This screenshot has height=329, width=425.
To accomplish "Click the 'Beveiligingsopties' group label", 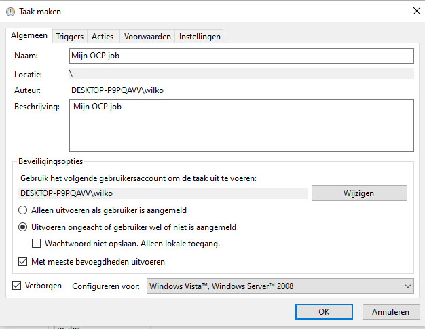I will tap(50, 161).
